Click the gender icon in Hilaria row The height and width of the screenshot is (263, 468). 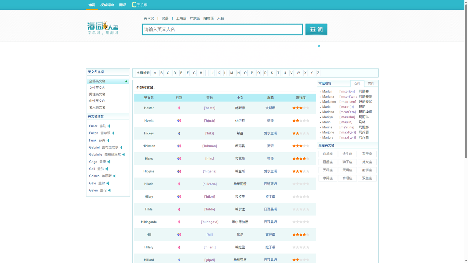pyautogui.click(x=179, y=184)
